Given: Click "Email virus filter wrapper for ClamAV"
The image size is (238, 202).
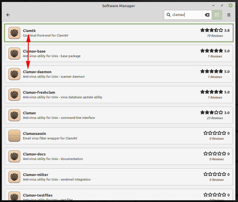Looking at the screenshot, I should [x=50, y=139].
